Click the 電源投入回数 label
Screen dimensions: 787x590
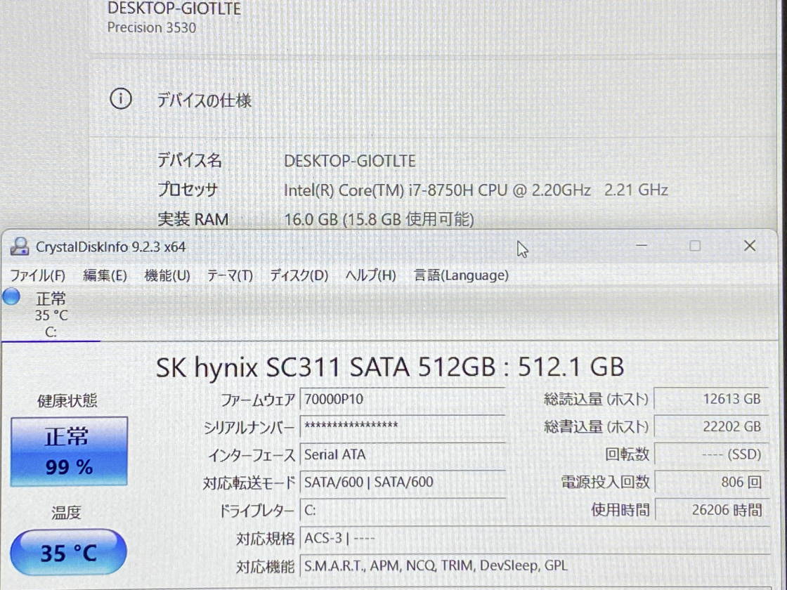point(605,482)
